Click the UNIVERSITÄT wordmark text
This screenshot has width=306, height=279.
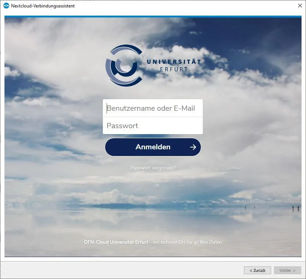[x=173, y=62]
